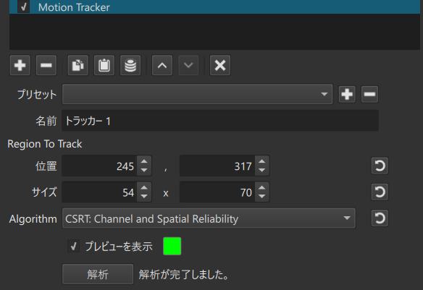Move filter up with the chevron
Viewport: 423px width, 290px height.
point(162,65)
